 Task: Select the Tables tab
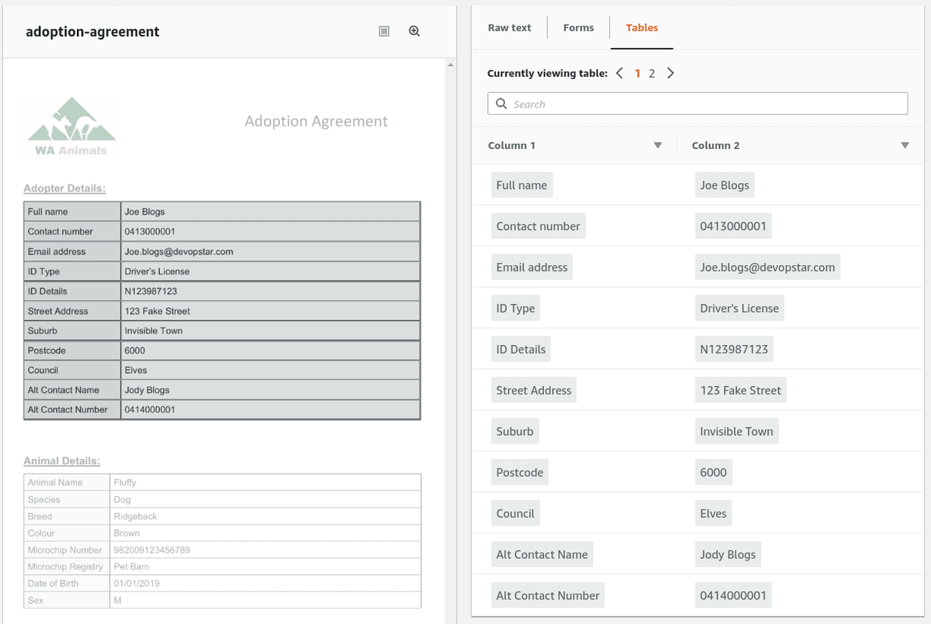pos(642,27)
